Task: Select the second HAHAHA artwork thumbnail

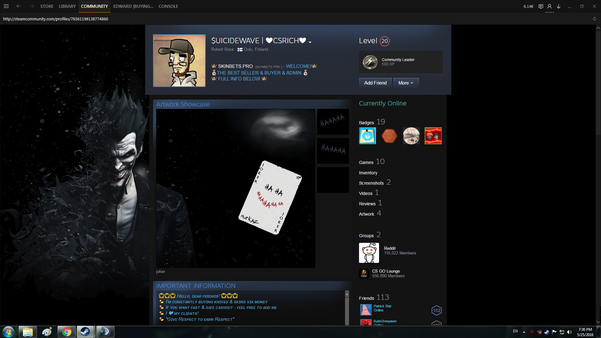Action: (x=333, y=151)
